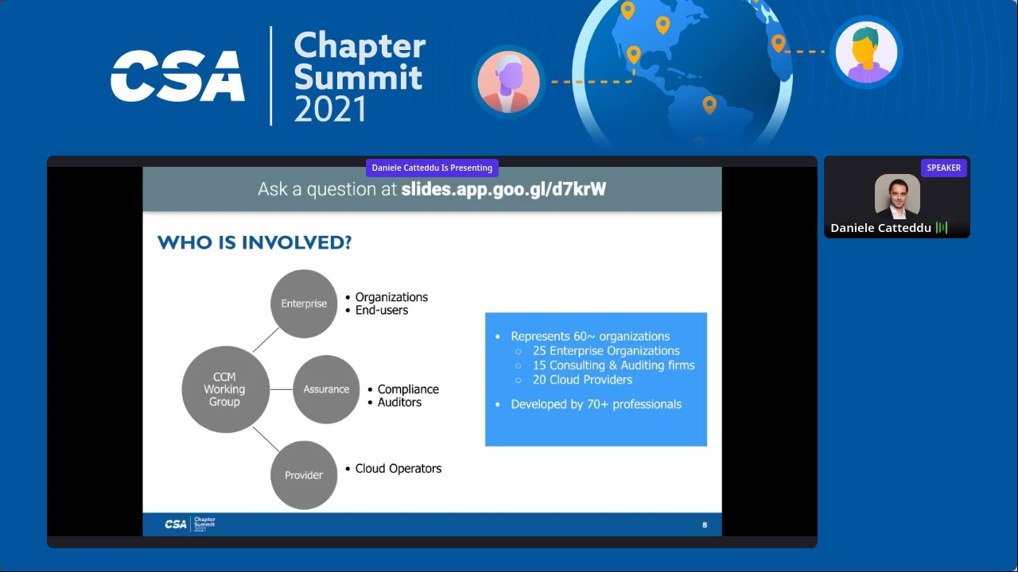
Task: Click "Developed by 70+ professionals" text
Action: click(x=596, y=404)
